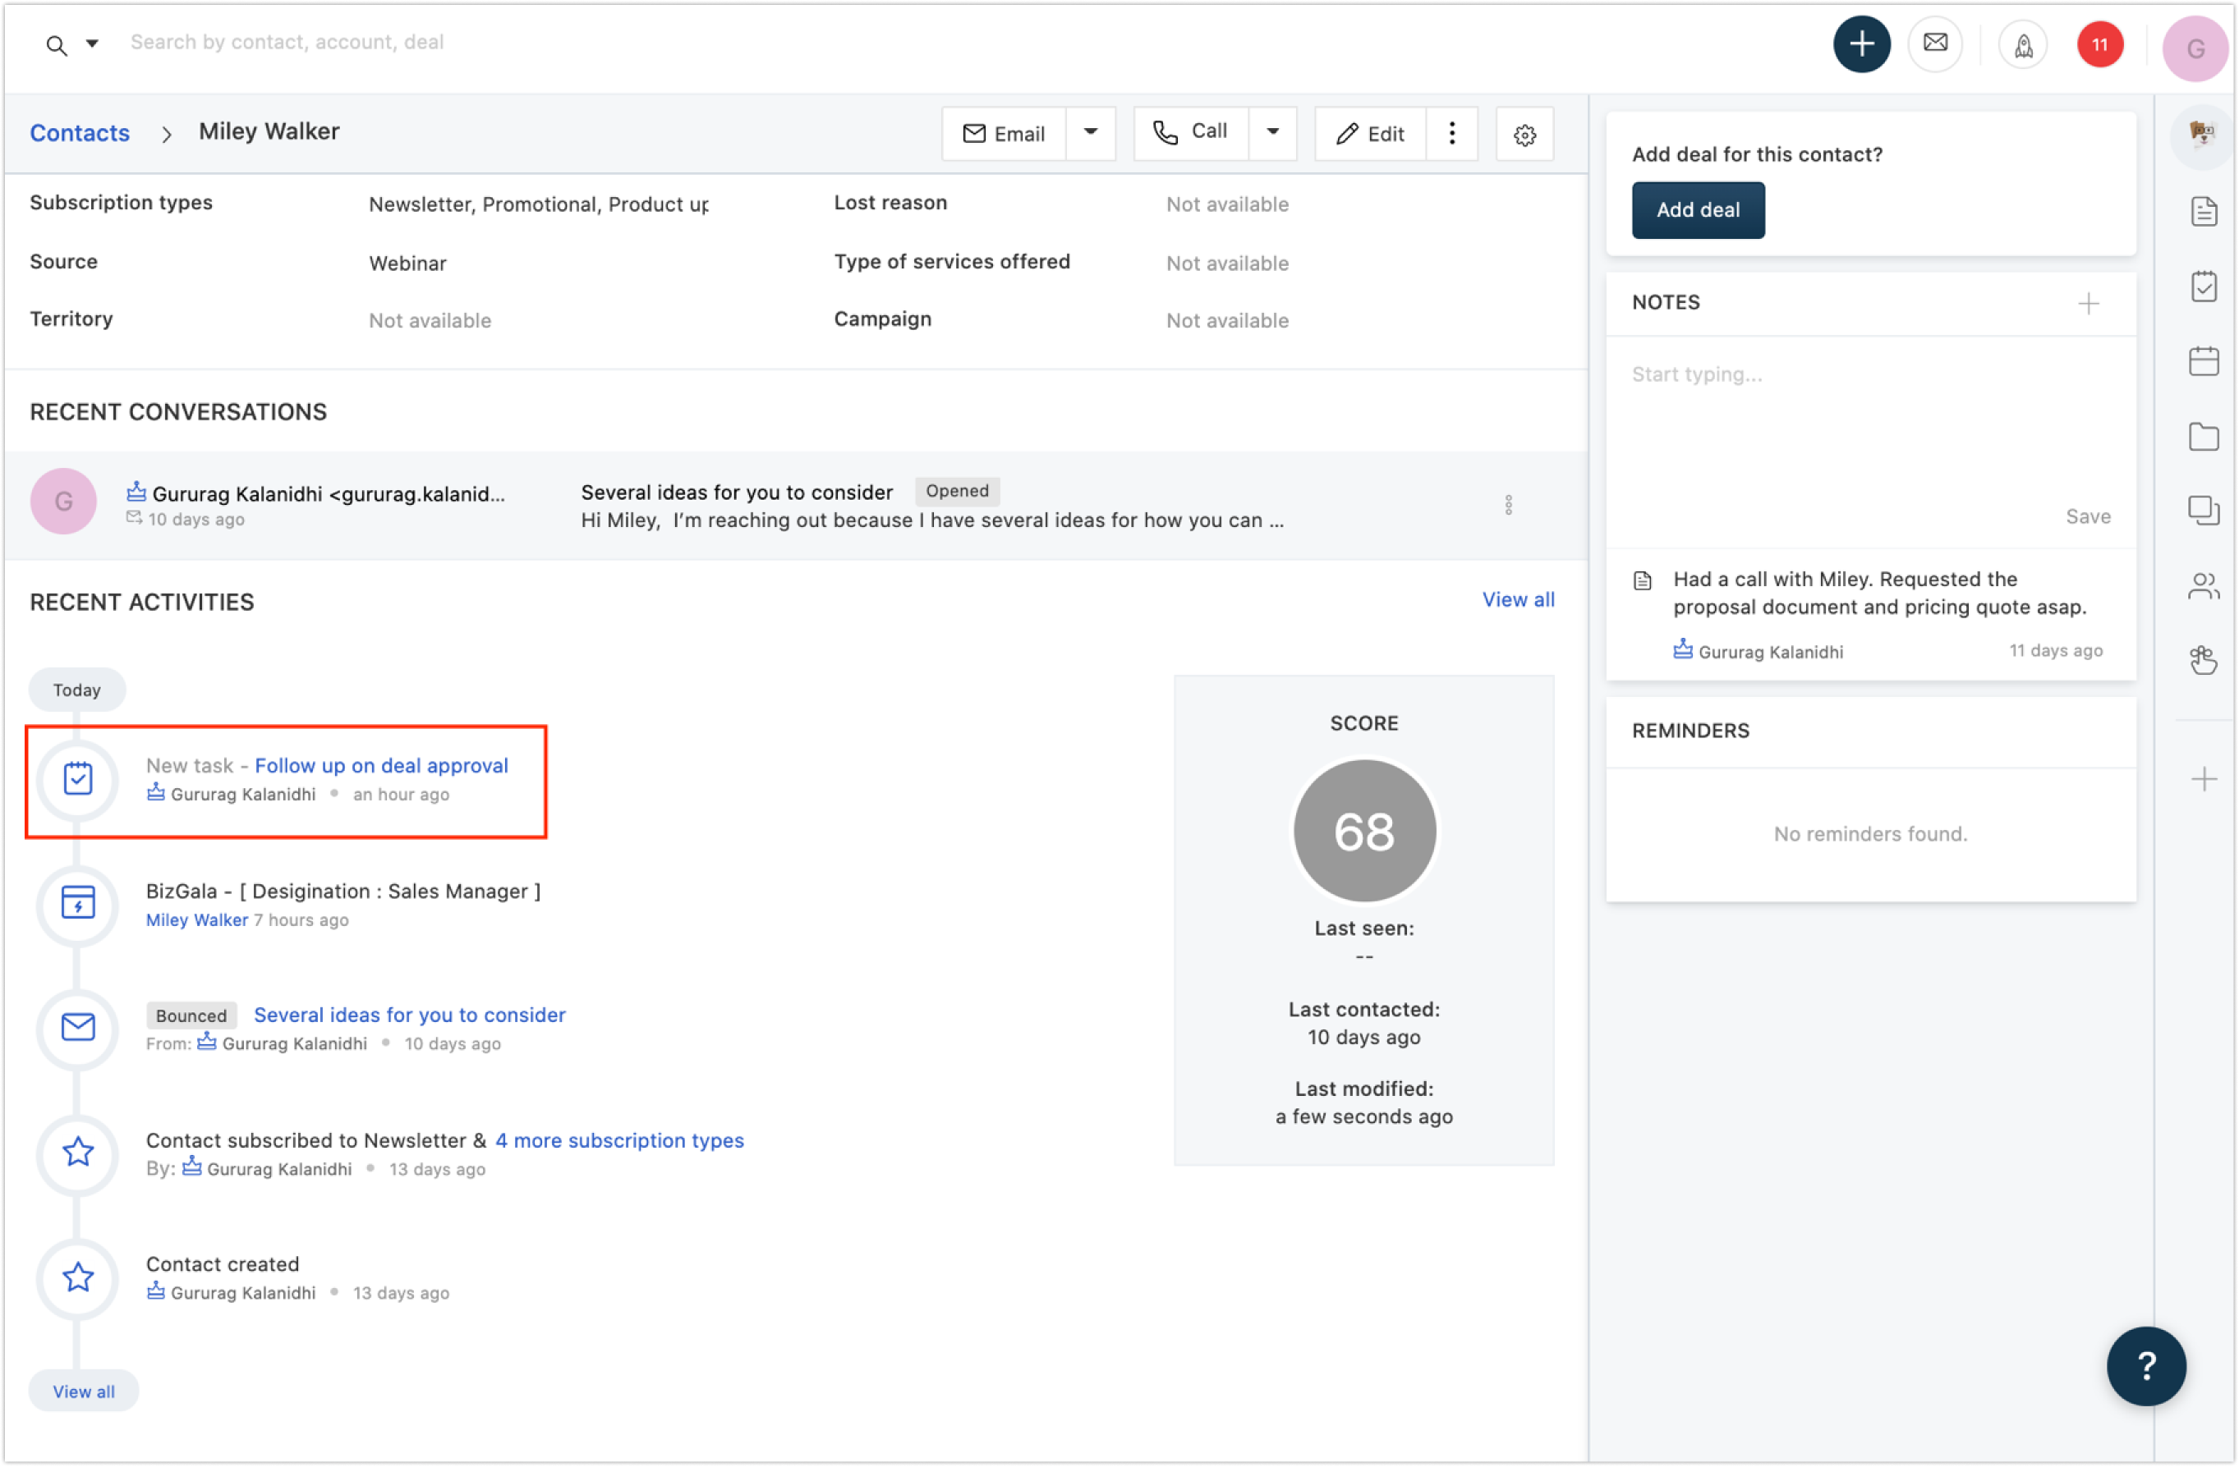Open the contact settings gear icon

[1524, 135]
